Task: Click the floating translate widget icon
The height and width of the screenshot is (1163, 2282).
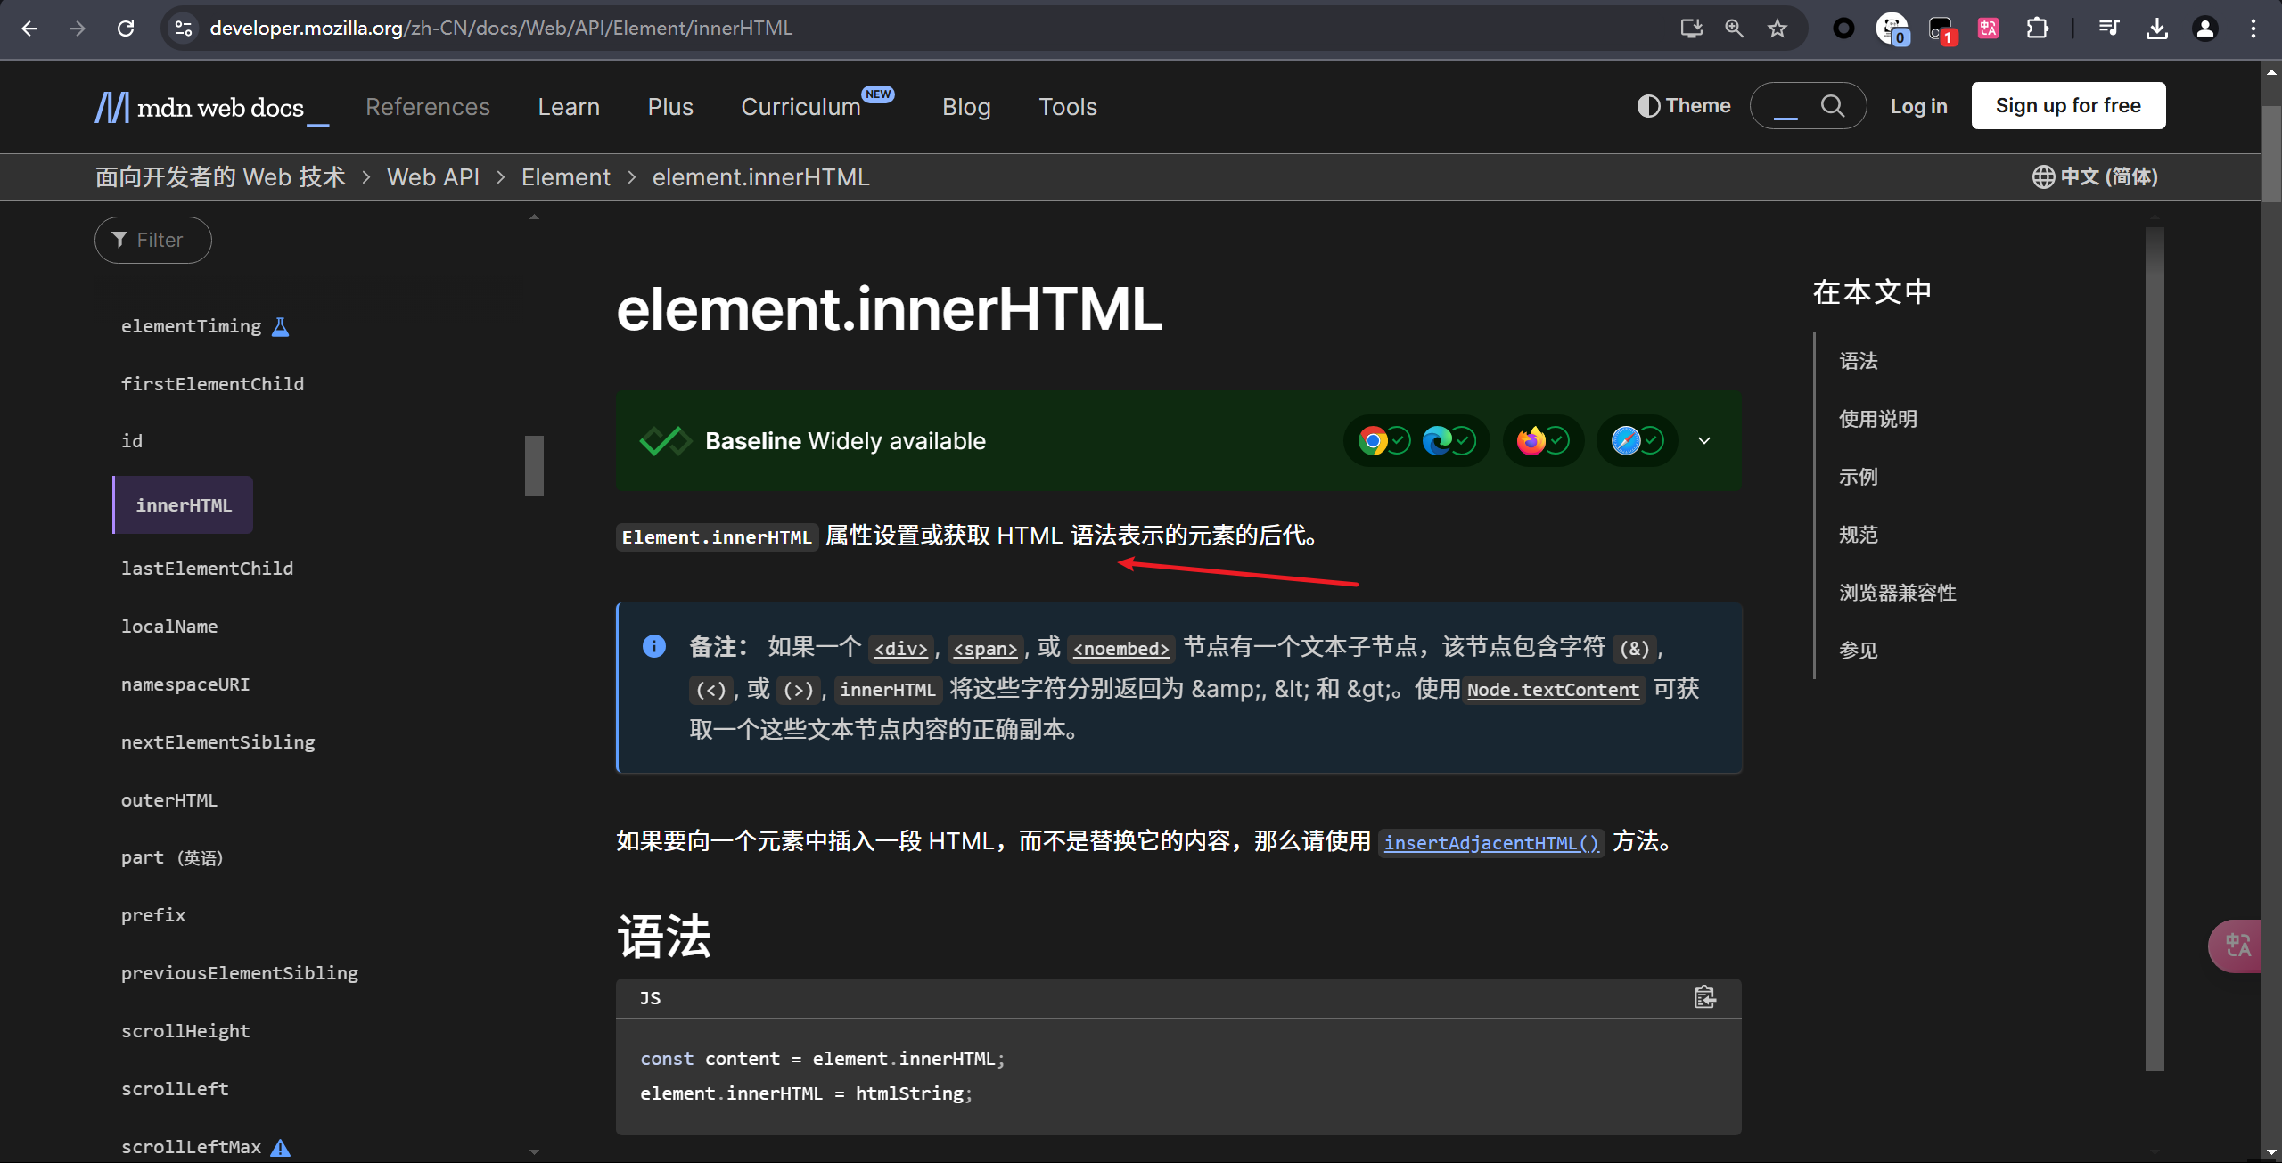Action: click(2237, 946)
